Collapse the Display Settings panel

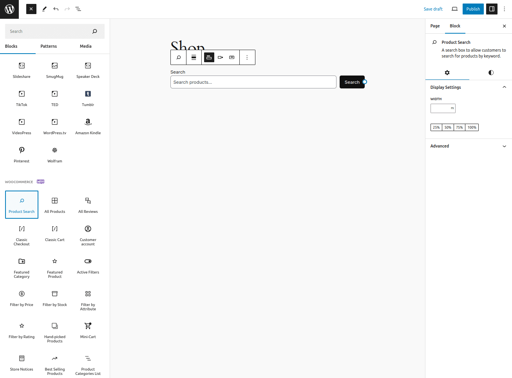[504, 87]
